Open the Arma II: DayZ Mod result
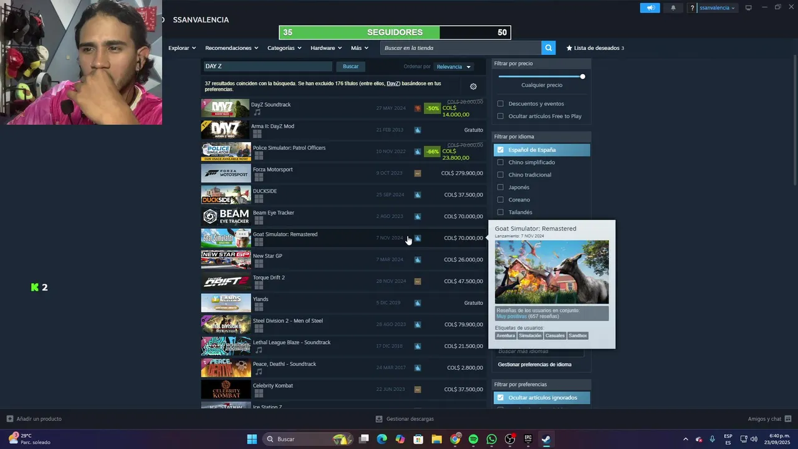 (343, 130)
